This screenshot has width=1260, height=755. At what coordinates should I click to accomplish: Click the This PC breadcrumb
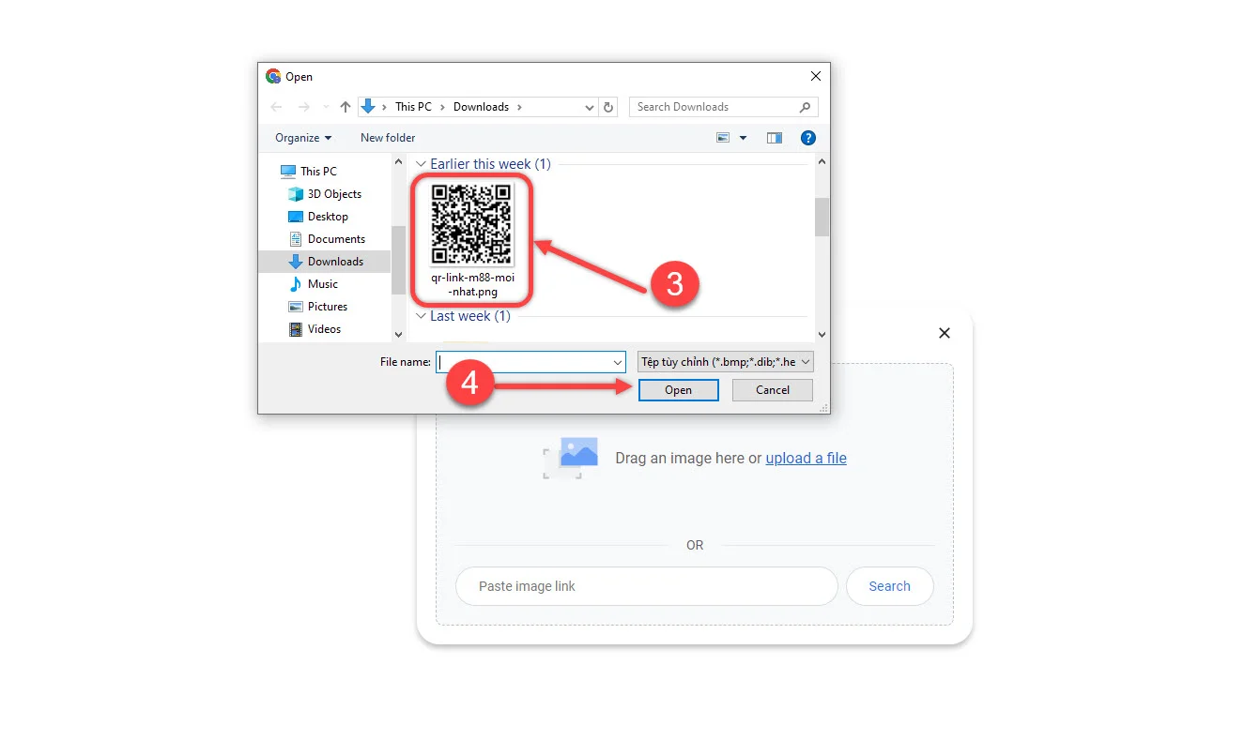tap(413, 107)
